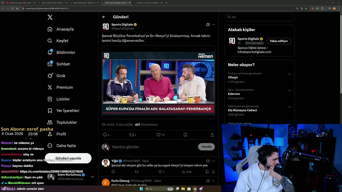342x192 pixels.
Task: Open Sohbet messages
Action: pos(59,64)
